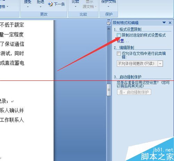Click the '3. 启动强制保护' heading

128,77
